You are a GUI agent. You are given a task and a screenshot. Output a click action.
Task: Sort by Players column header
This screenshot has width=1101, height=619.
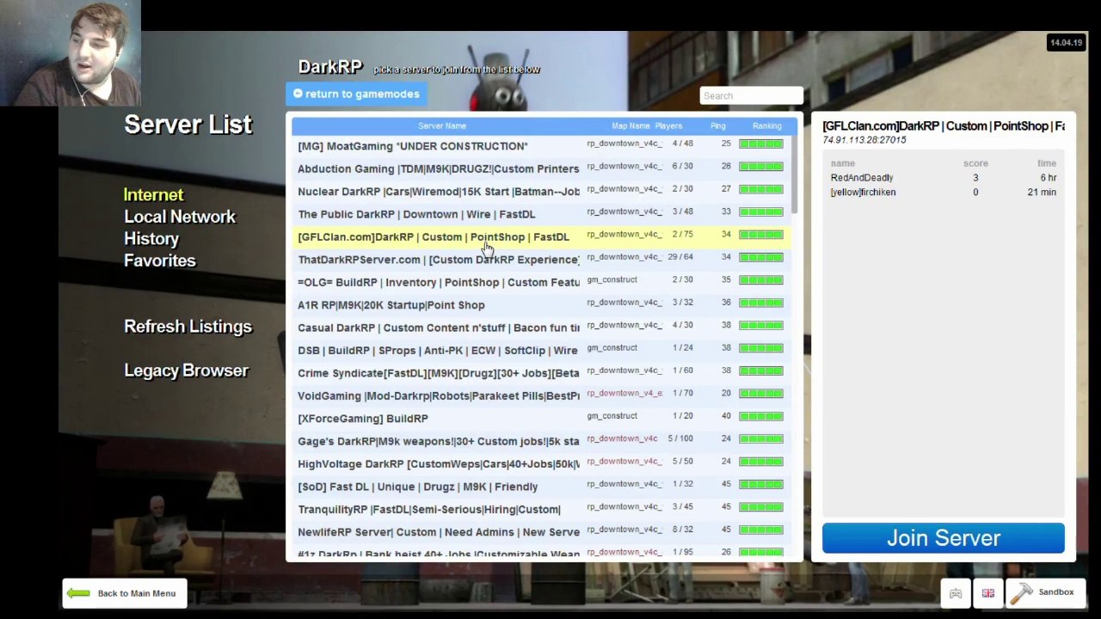668,126
